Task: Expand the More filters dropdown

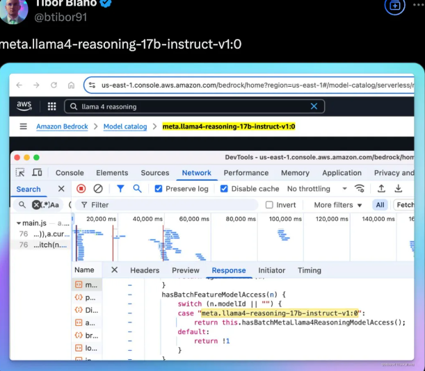Action: (x=338, y=205)
